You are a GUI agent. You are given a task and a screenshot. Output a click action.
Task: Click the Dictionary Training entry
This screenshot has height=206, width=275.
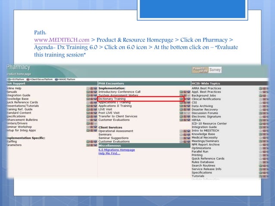click(x=112, y=99)
